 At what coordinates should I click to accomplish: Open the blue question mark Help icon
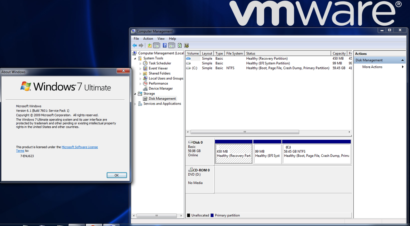click(x=165, y=46)
